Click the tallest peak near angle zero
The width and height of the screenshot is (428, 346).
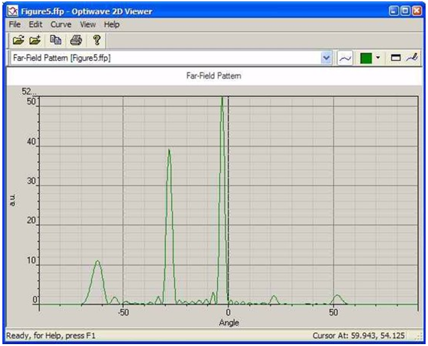222,100
